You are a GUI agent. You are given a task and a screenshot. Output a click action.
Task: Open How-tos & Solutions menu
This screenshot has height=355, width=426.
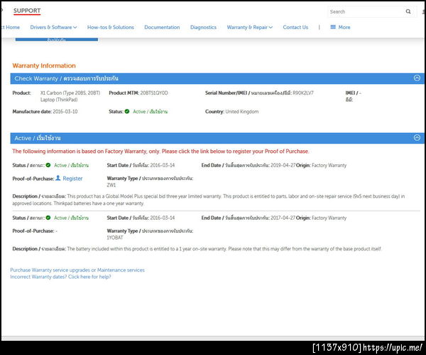click(111, 27)
